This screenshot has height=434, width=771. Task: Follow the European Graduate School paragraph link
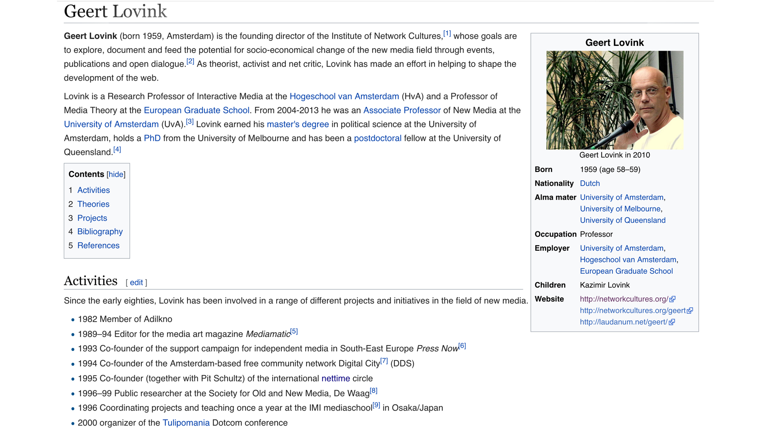point(196,111)
